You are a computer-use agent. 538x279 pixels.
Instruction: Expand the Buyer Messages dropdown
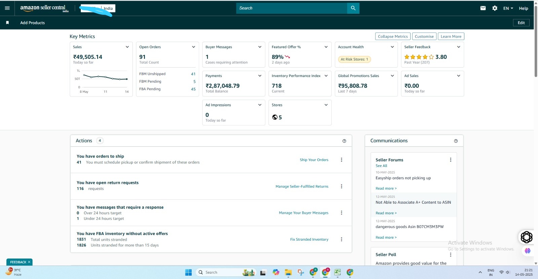tap(260, 47)
